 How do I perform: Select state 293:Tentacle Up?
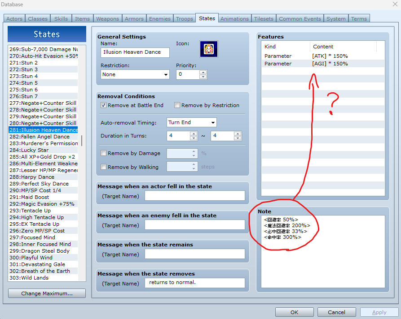[43, 211]
